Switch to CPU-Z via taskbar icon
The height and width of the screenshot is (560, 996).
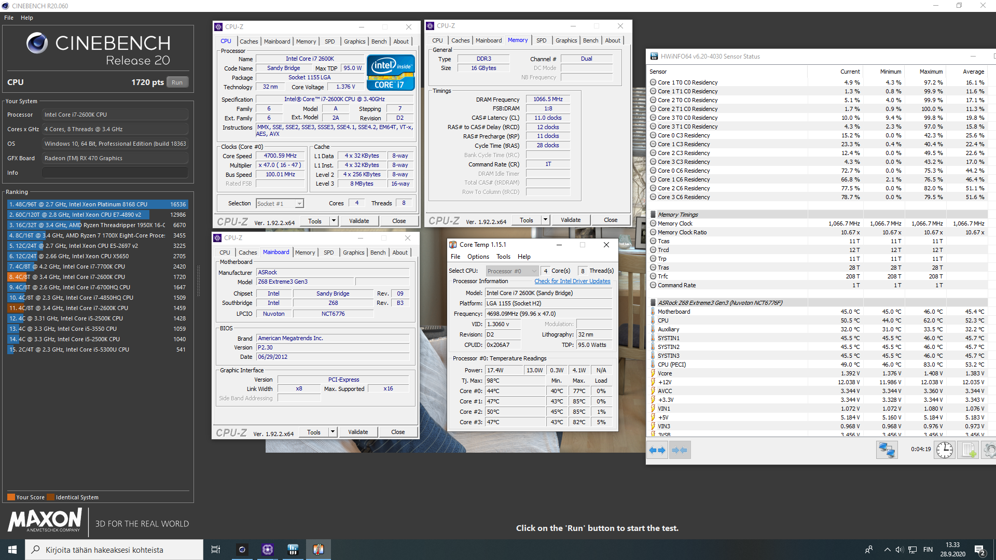click(267, 550)
